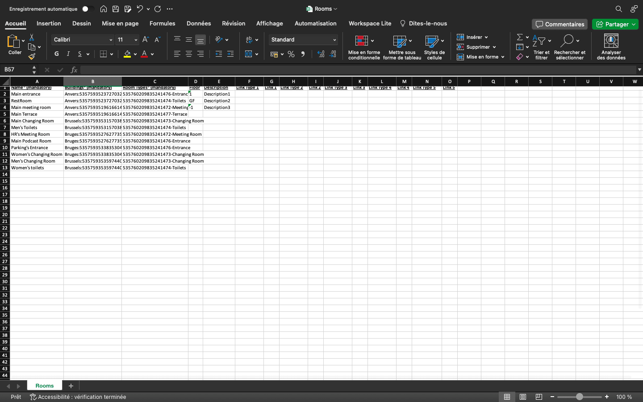This screenshot has width=643, height=402.
Task: Open the Standard number format dropdown
Action: (334, 40)
